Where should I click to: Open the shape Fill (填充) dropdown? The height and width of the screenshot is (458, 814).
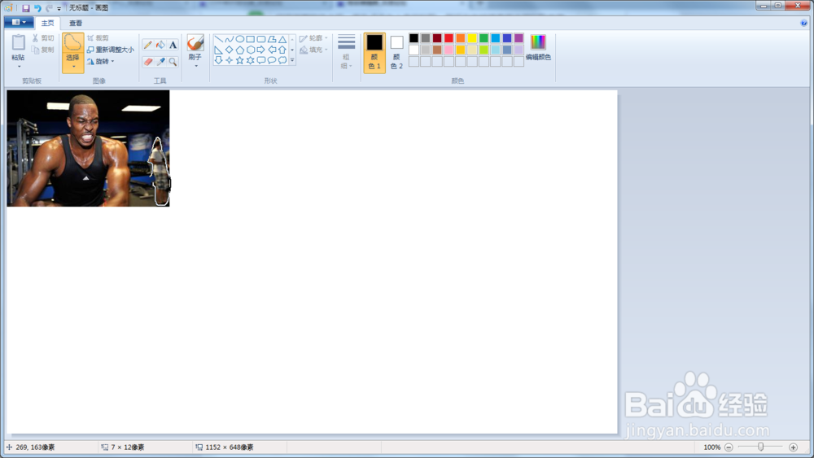(x=313, y=50)
